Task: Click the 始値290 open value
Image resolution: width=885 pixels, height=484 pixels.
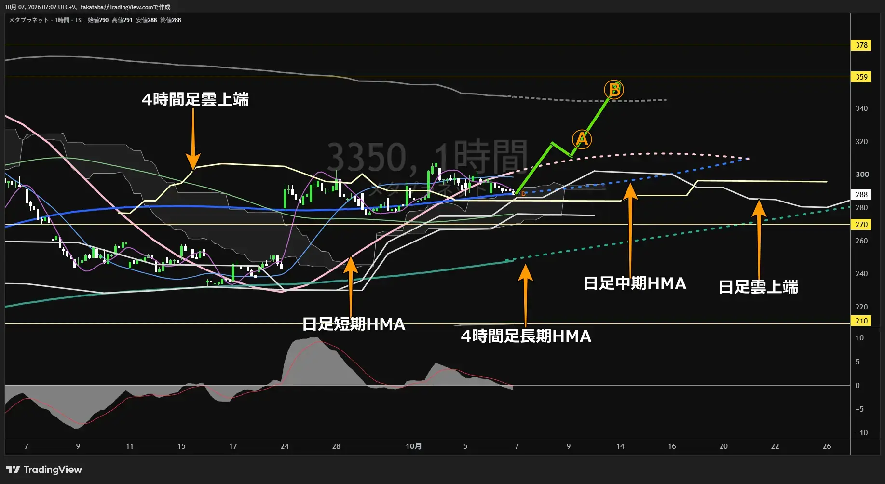Action: (98, 20)
